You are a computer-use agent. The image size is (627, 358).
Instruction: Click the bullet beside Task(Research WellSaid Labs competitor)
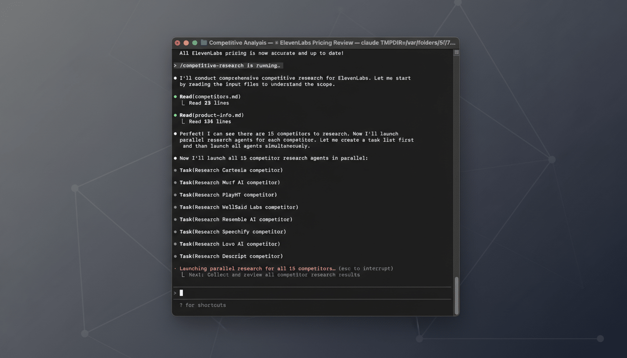click(176, 207)
